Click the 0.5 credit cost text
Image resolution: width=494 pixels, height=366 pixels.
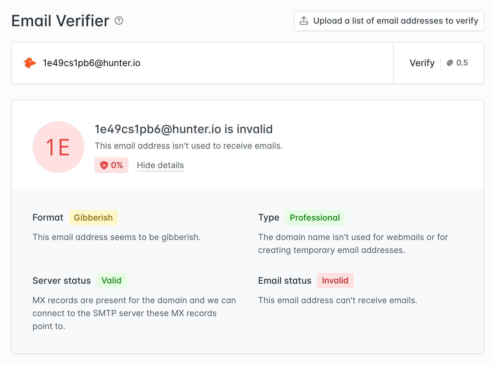click(x=462, y=63)
